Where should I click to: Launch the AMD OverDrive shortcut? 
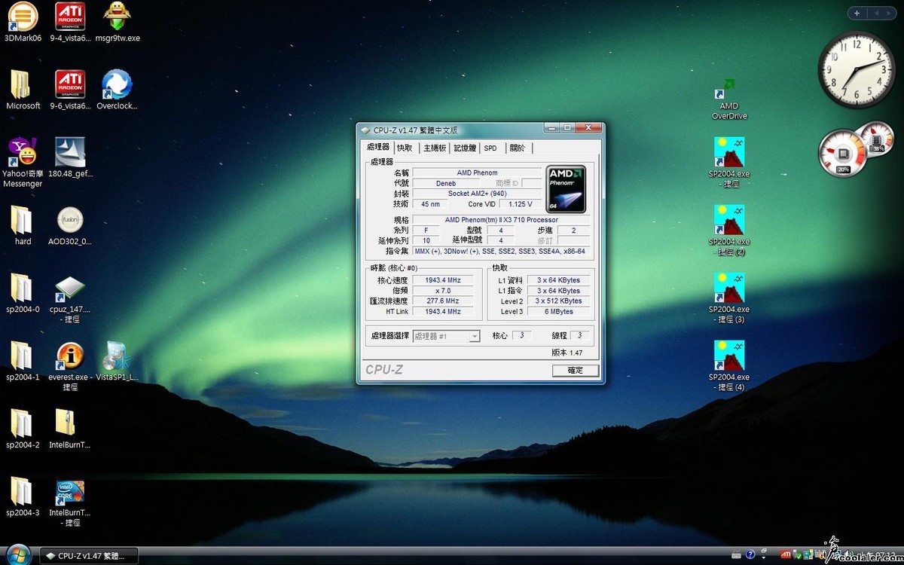(x=728, y=98)
